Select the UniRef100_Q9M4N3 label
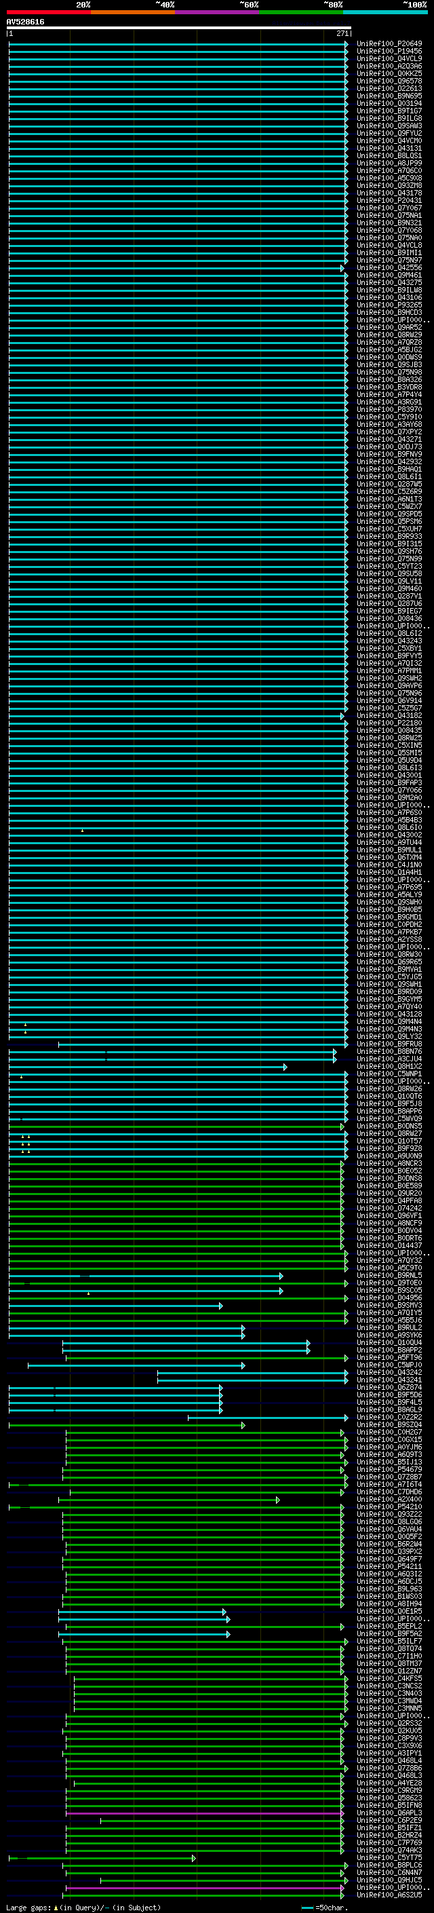This screenshot has width=434, height=1913. point(389,1029)
